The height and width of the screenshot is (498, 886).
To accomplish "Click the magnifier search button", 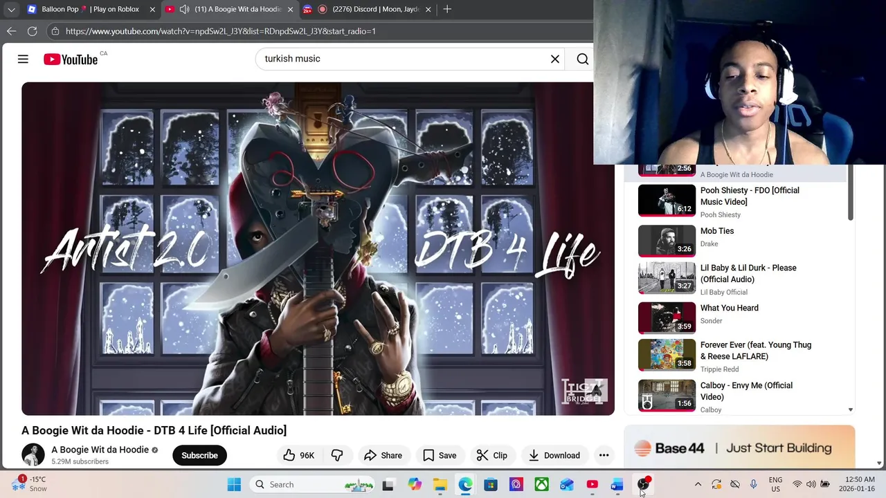I will pos(583,59).
